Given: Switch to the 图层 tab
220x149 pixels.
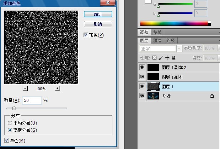Looking at the screenshot, I should (144, 41).
